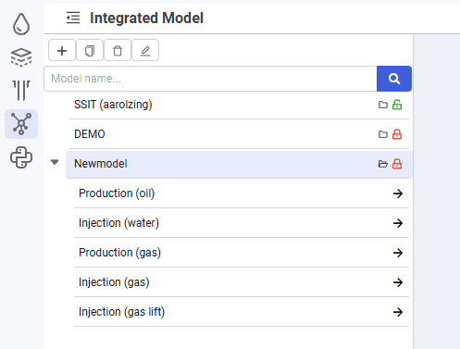Copy the selected model using duplicate button
Screen dimensions: 460x349
(90, 50)
